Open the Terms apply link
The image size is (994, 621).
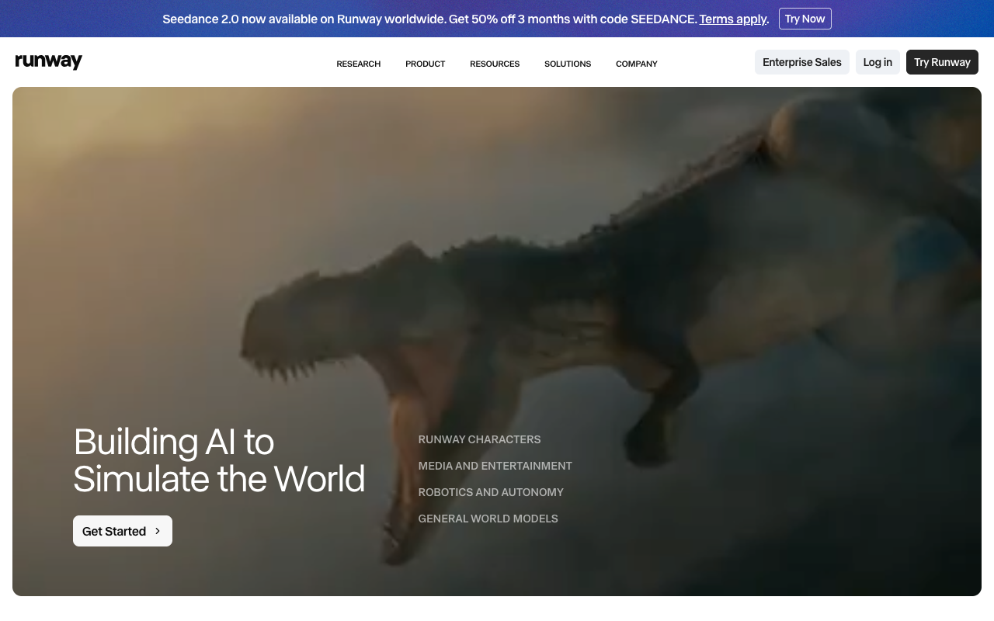pyautogui.click(x=732, y=19)
